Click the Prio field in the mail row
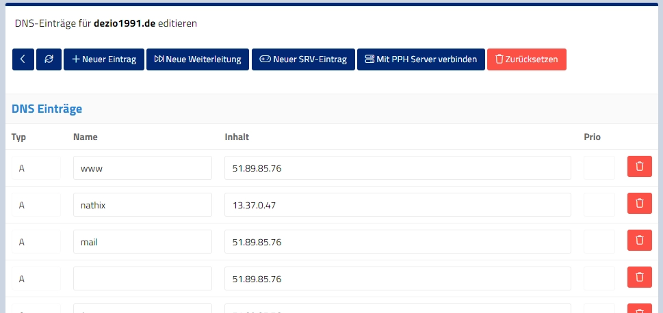 (599, 242)
